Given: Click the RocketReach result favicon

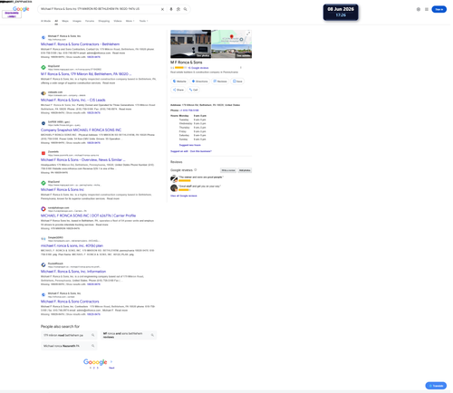Looking at the screenshot, I should click(43, 264).
